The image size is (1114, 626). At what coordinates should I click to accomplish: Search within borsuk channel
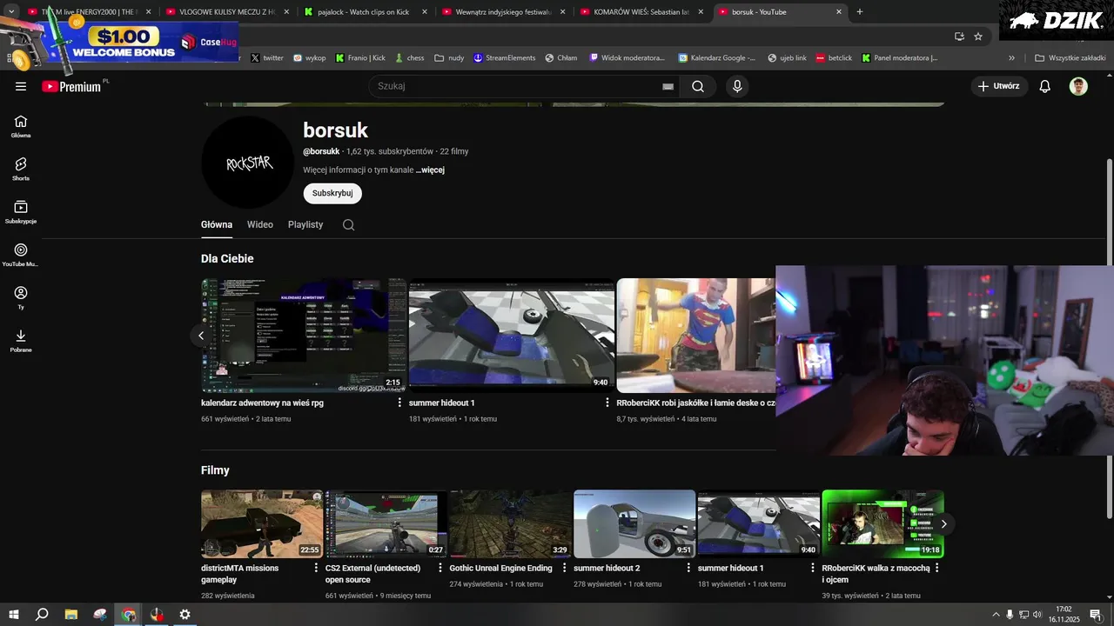[x=348, y=224]
